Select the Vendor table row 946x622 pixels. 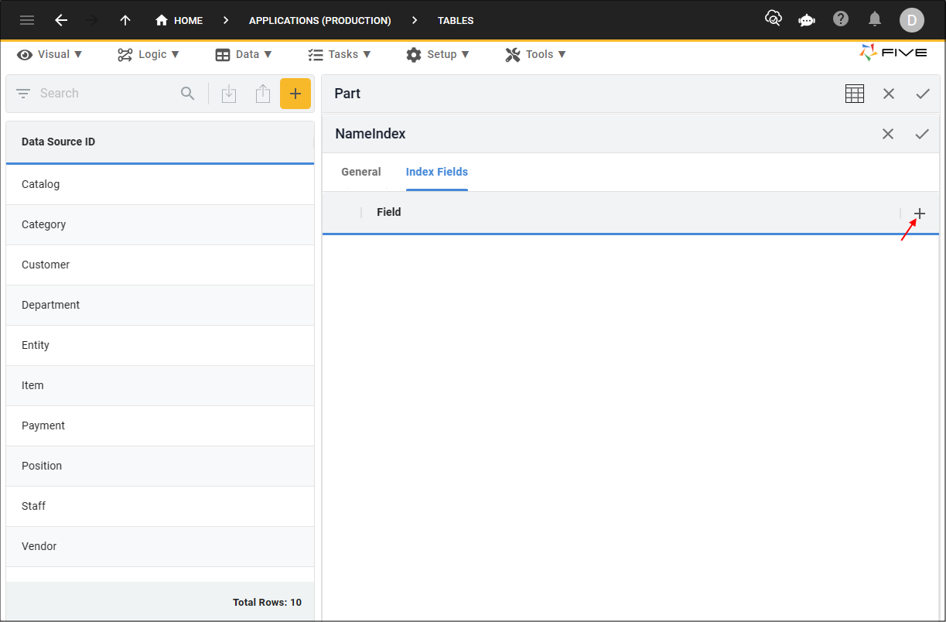tap(160, 546)
